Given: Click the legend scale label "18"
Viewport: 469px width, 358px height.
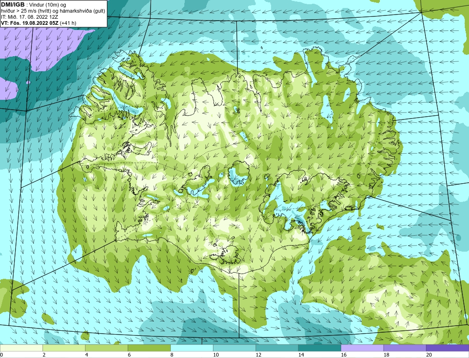Looking at the screenshot, I should [x=386, y=355].
